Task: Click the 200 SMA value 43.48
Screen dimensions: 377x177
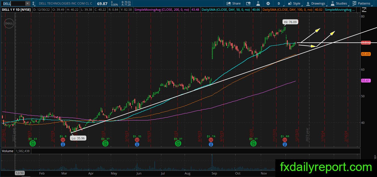Action: click(x=195, y=10)
